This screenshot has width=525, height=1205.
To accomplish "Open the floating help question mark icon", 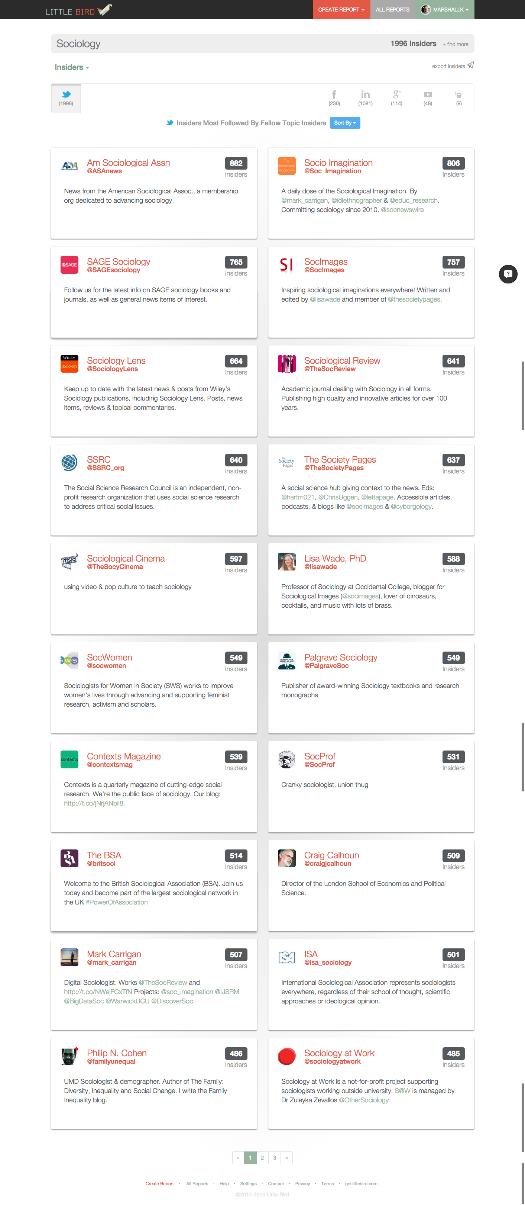I will [508, 274].
